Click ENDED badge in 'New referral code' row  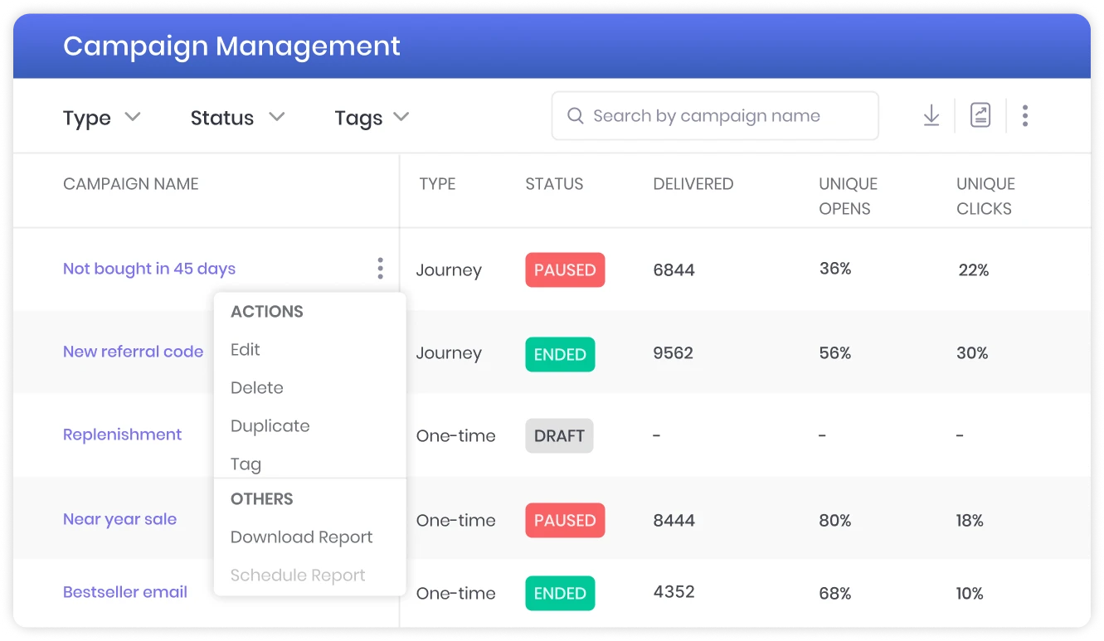560,354
